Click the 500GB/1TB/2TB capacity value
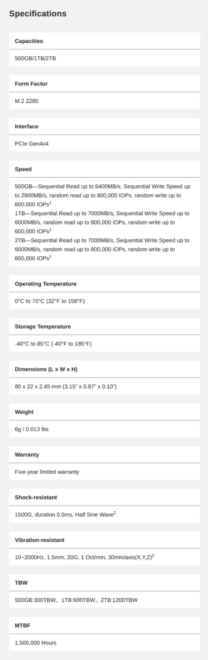This screenshot has height=660, width=208. 35,58
